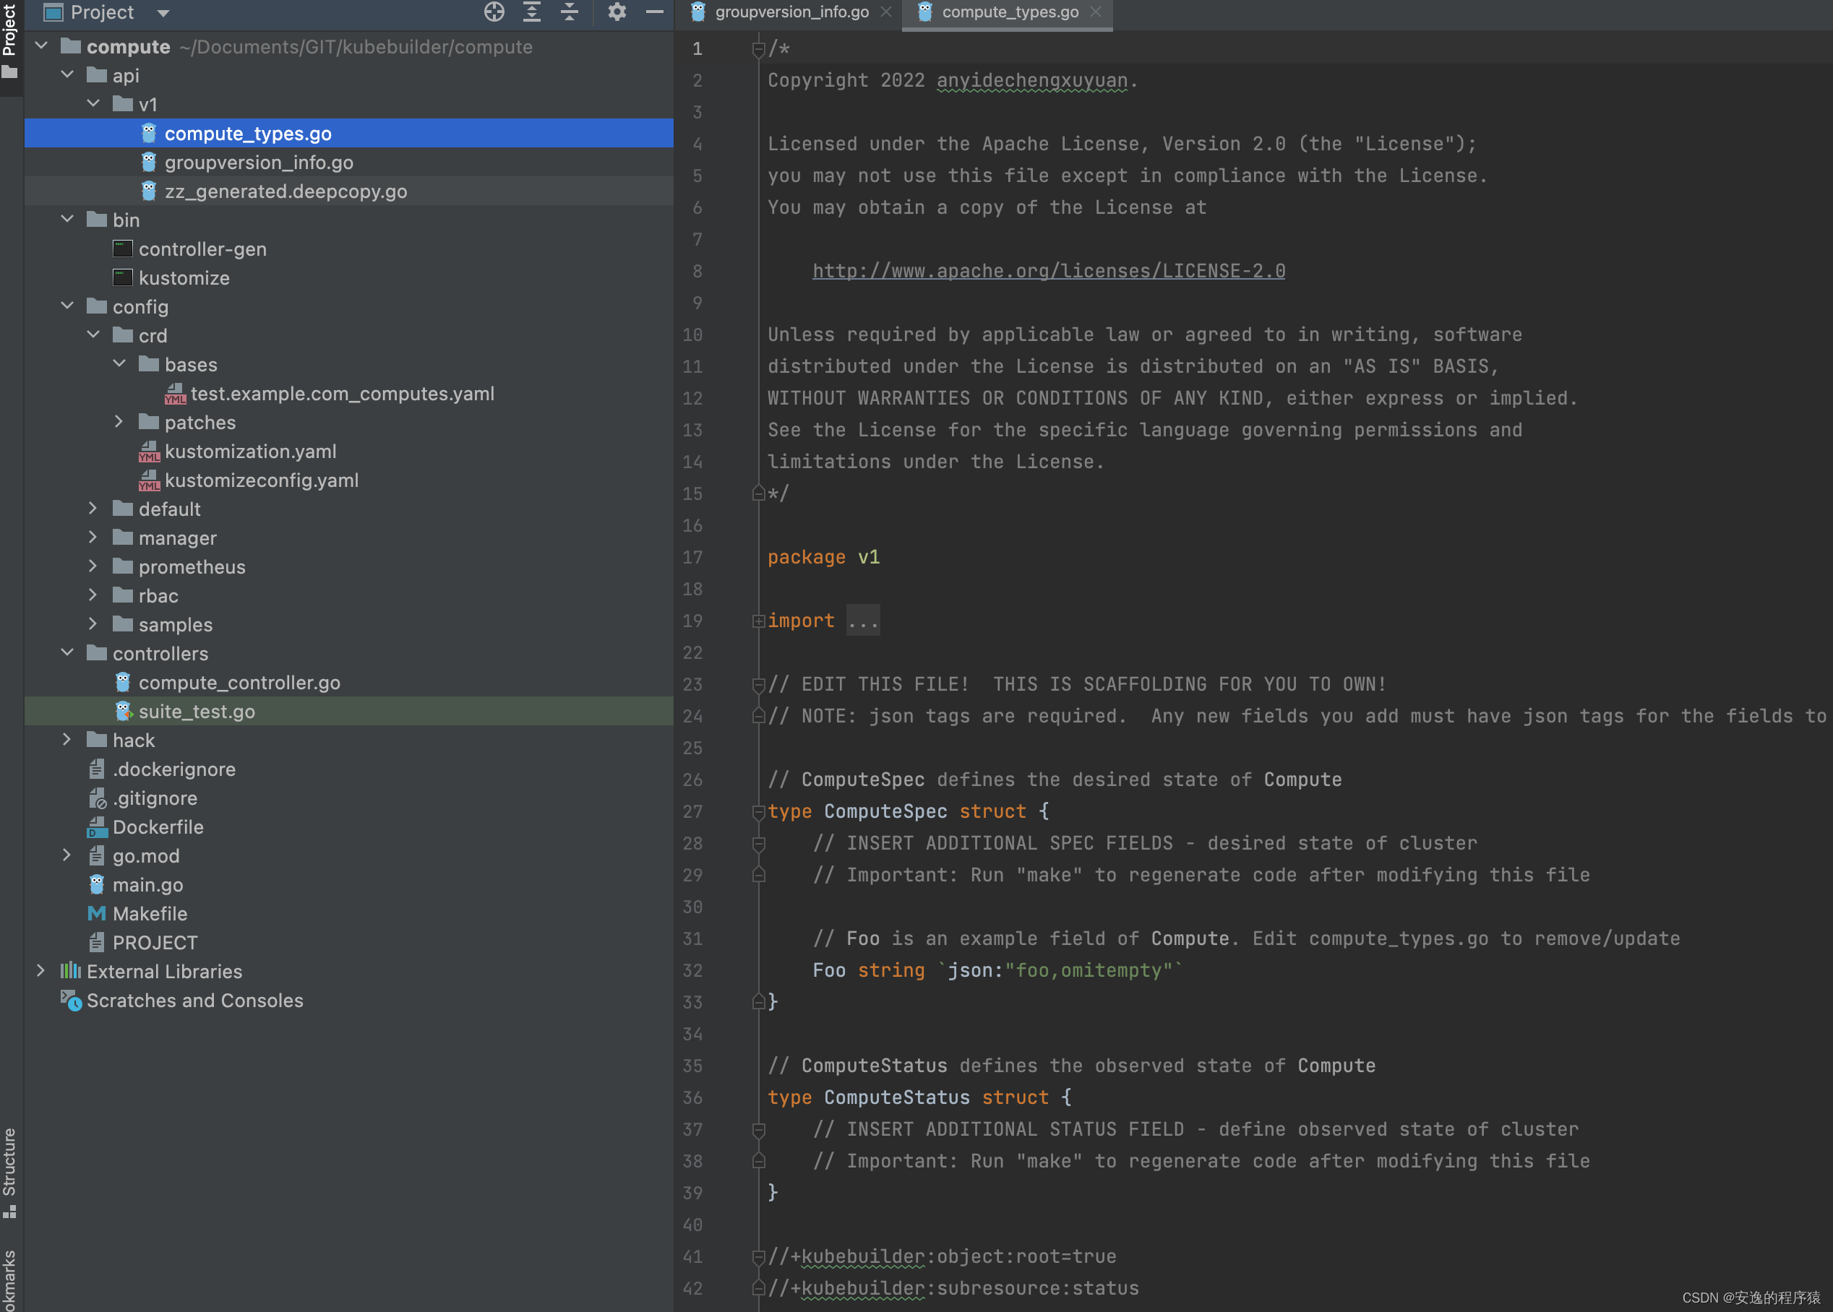
Task: Fold the ComputeSpec struct at line 27
Action: [758, 812]
